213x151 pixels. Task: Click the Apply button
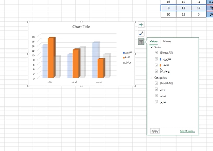[x=155, y=131]
